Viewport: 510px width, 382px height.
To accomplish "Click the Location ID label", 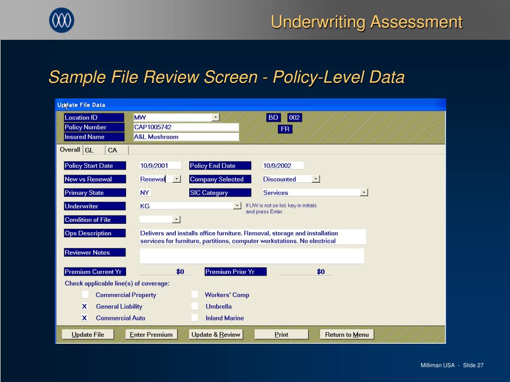I will tap(94, 117).
